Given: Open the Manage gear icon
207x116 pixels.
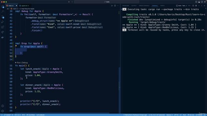Looking at the screenshot, I should (3, 111).
